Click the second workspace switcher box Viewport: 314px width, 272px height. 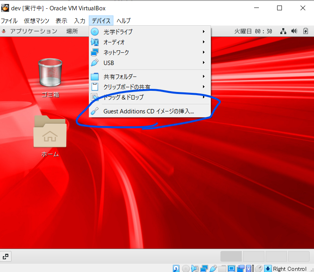point(254,257)
